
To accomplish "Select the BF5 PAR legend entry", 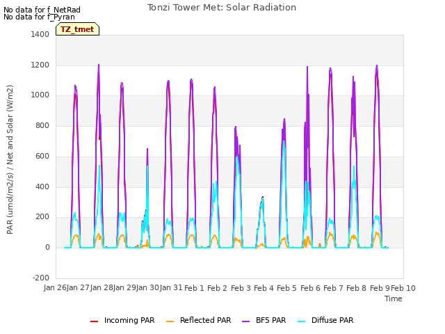I will pos(264,320).
